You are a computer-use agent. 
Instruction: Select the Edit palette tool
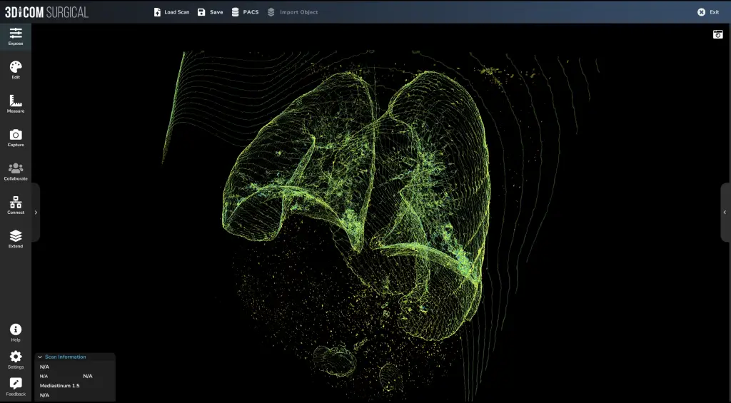pos(16,70)
